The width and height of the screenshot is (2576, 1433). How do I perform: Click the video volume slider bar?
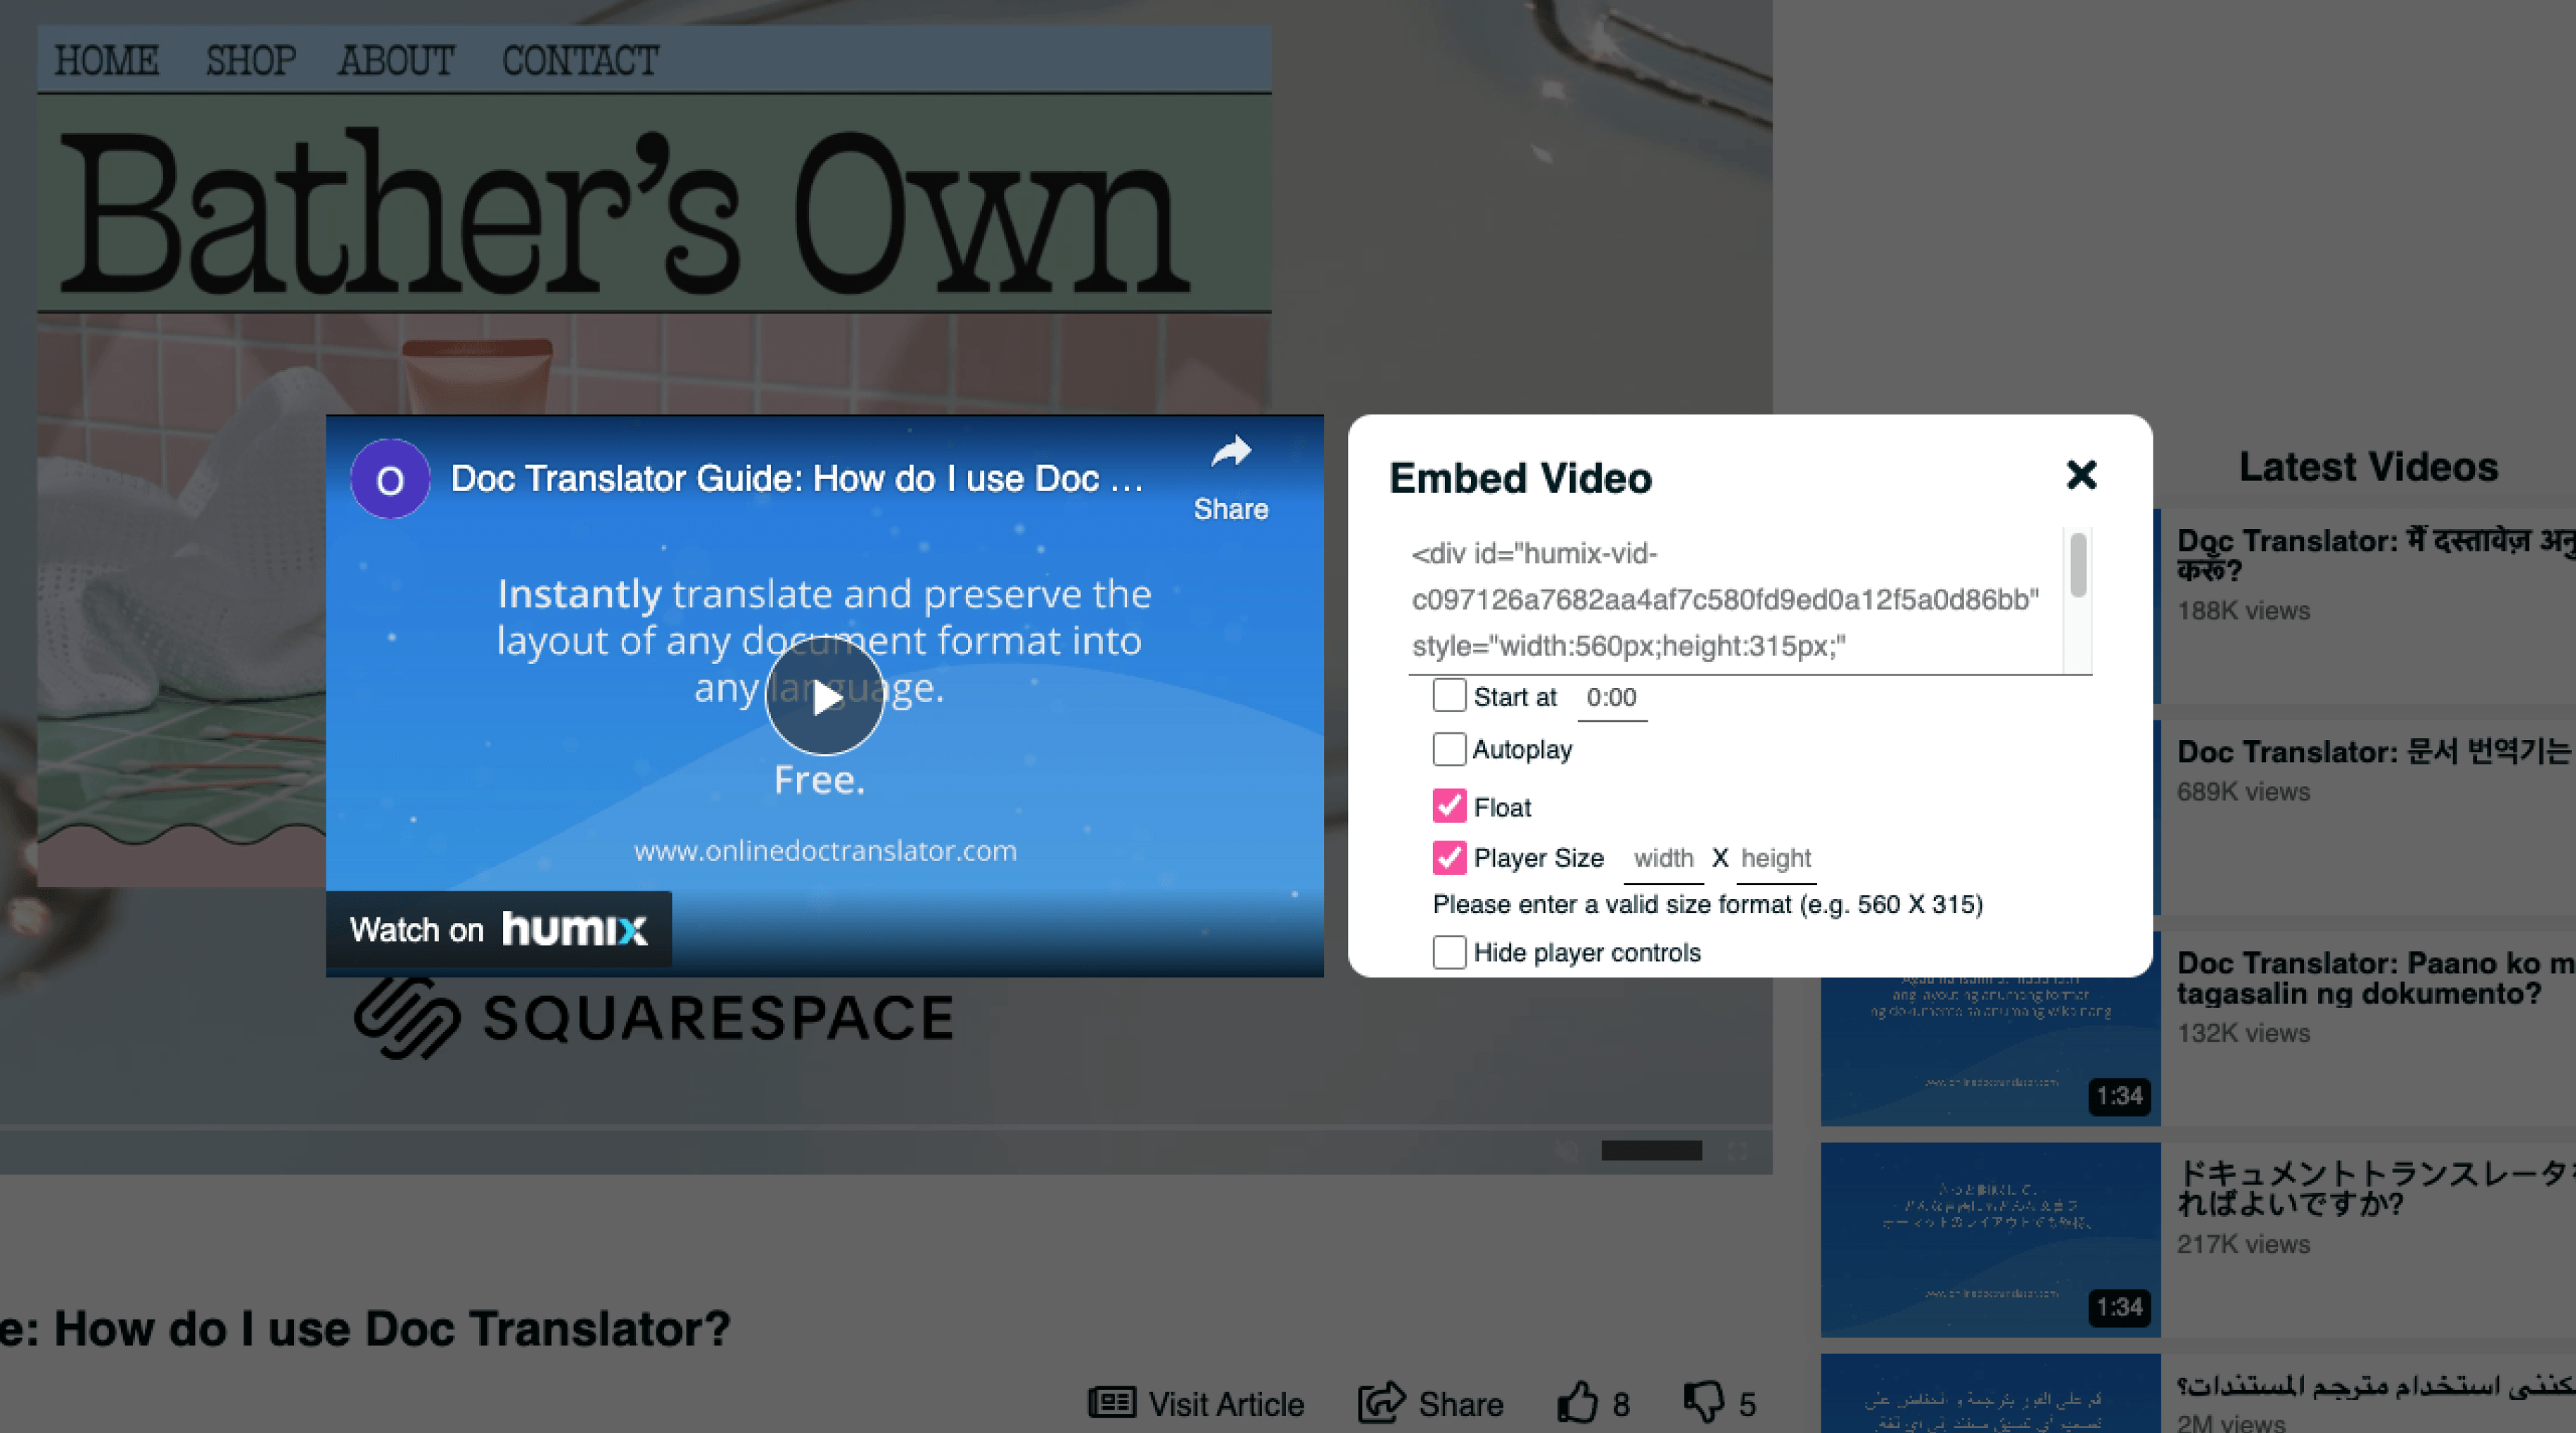tap(1651, 1151)
